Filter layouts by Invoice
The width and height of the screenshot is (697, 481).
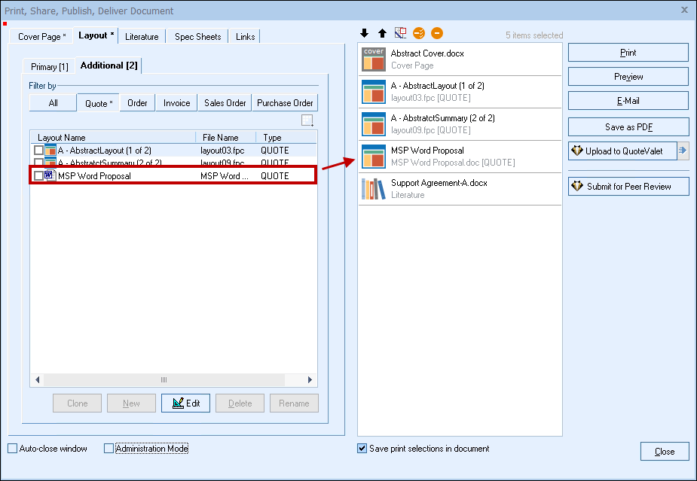coord(177,103)
